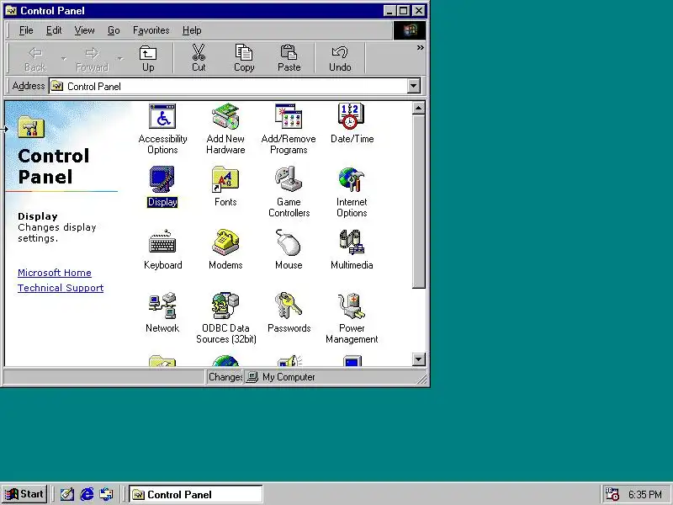Screen dimensions: 673x505
Task: Select the Date/Time icon
Action: tap(352, 124)
